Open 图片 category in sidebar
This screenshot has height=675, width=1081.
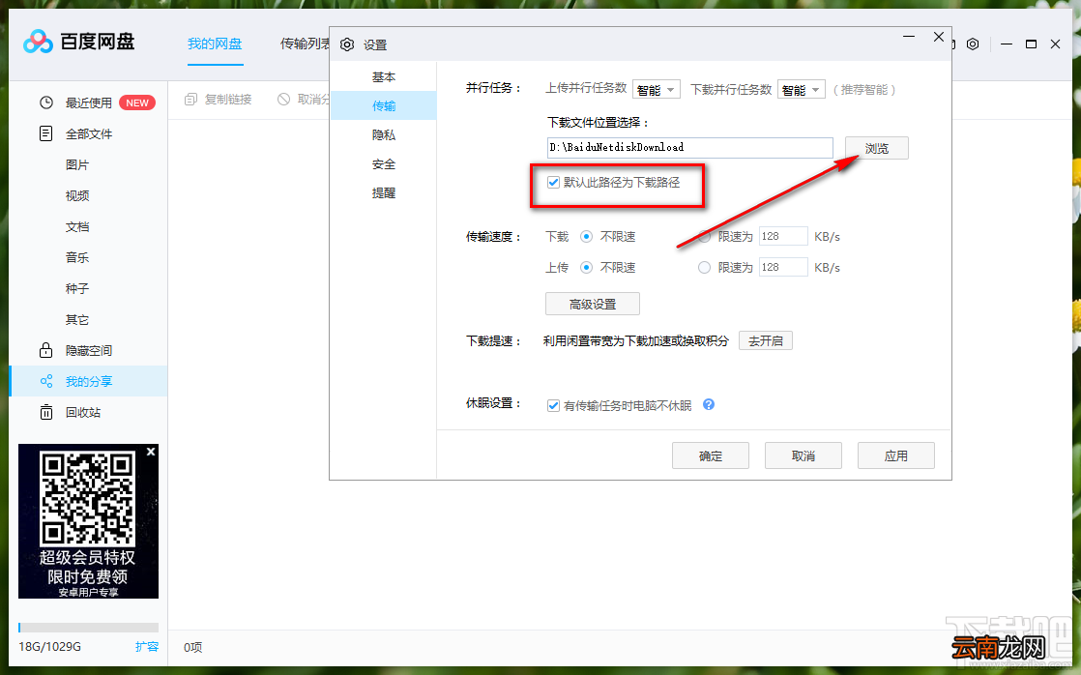pyautogui.click(x=77, y=164)
